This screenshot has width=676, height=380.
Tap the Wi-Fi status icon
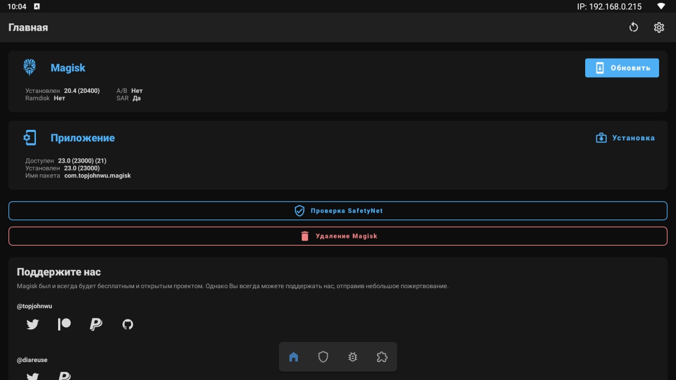[661, 6]
